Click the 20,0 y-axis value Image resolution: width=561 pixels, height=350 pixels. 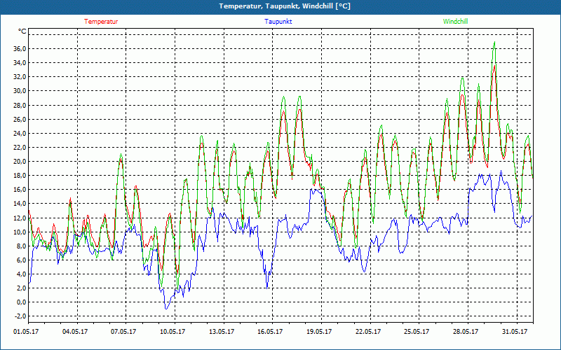click(20, 162)
